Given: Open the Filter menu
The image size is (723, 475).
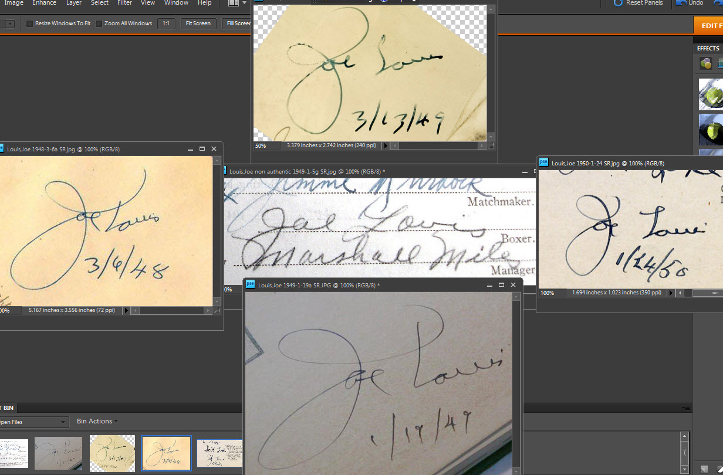Looking at the screenshot, I should 124,3.
